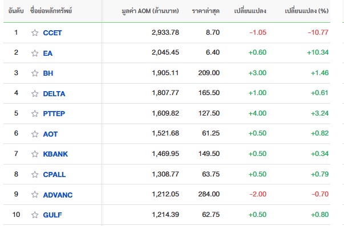Open the CCET stock link

click(52, 33)
